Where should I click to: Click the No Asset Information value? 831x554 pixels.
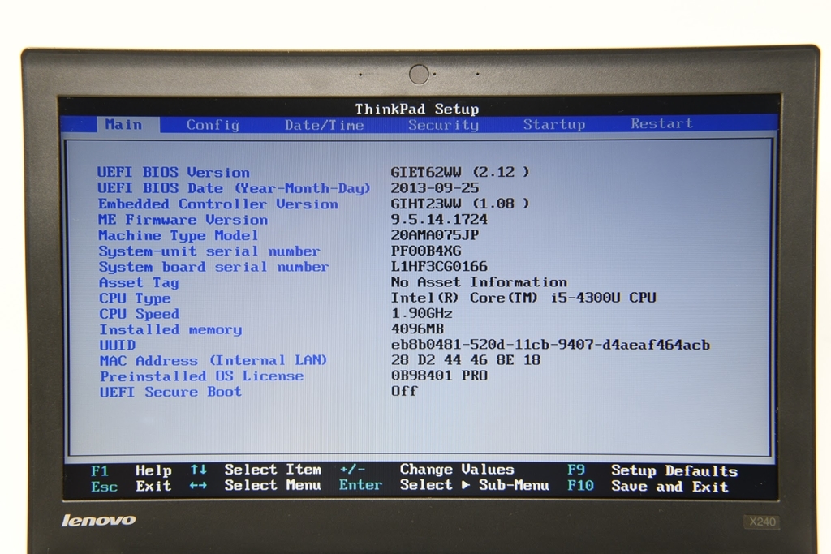tap(479, 281)
